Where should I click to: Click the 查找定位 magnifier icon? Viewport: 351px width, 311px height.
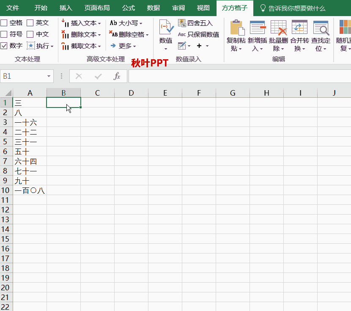point(321,28)
